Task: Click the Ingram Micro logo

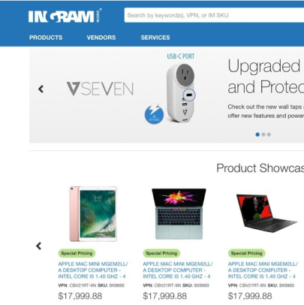Action: (65, 16)
